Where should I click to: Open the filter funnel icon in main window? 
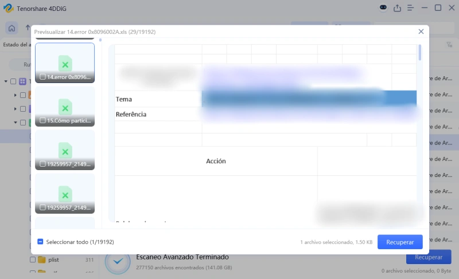[x=449, y=45]
